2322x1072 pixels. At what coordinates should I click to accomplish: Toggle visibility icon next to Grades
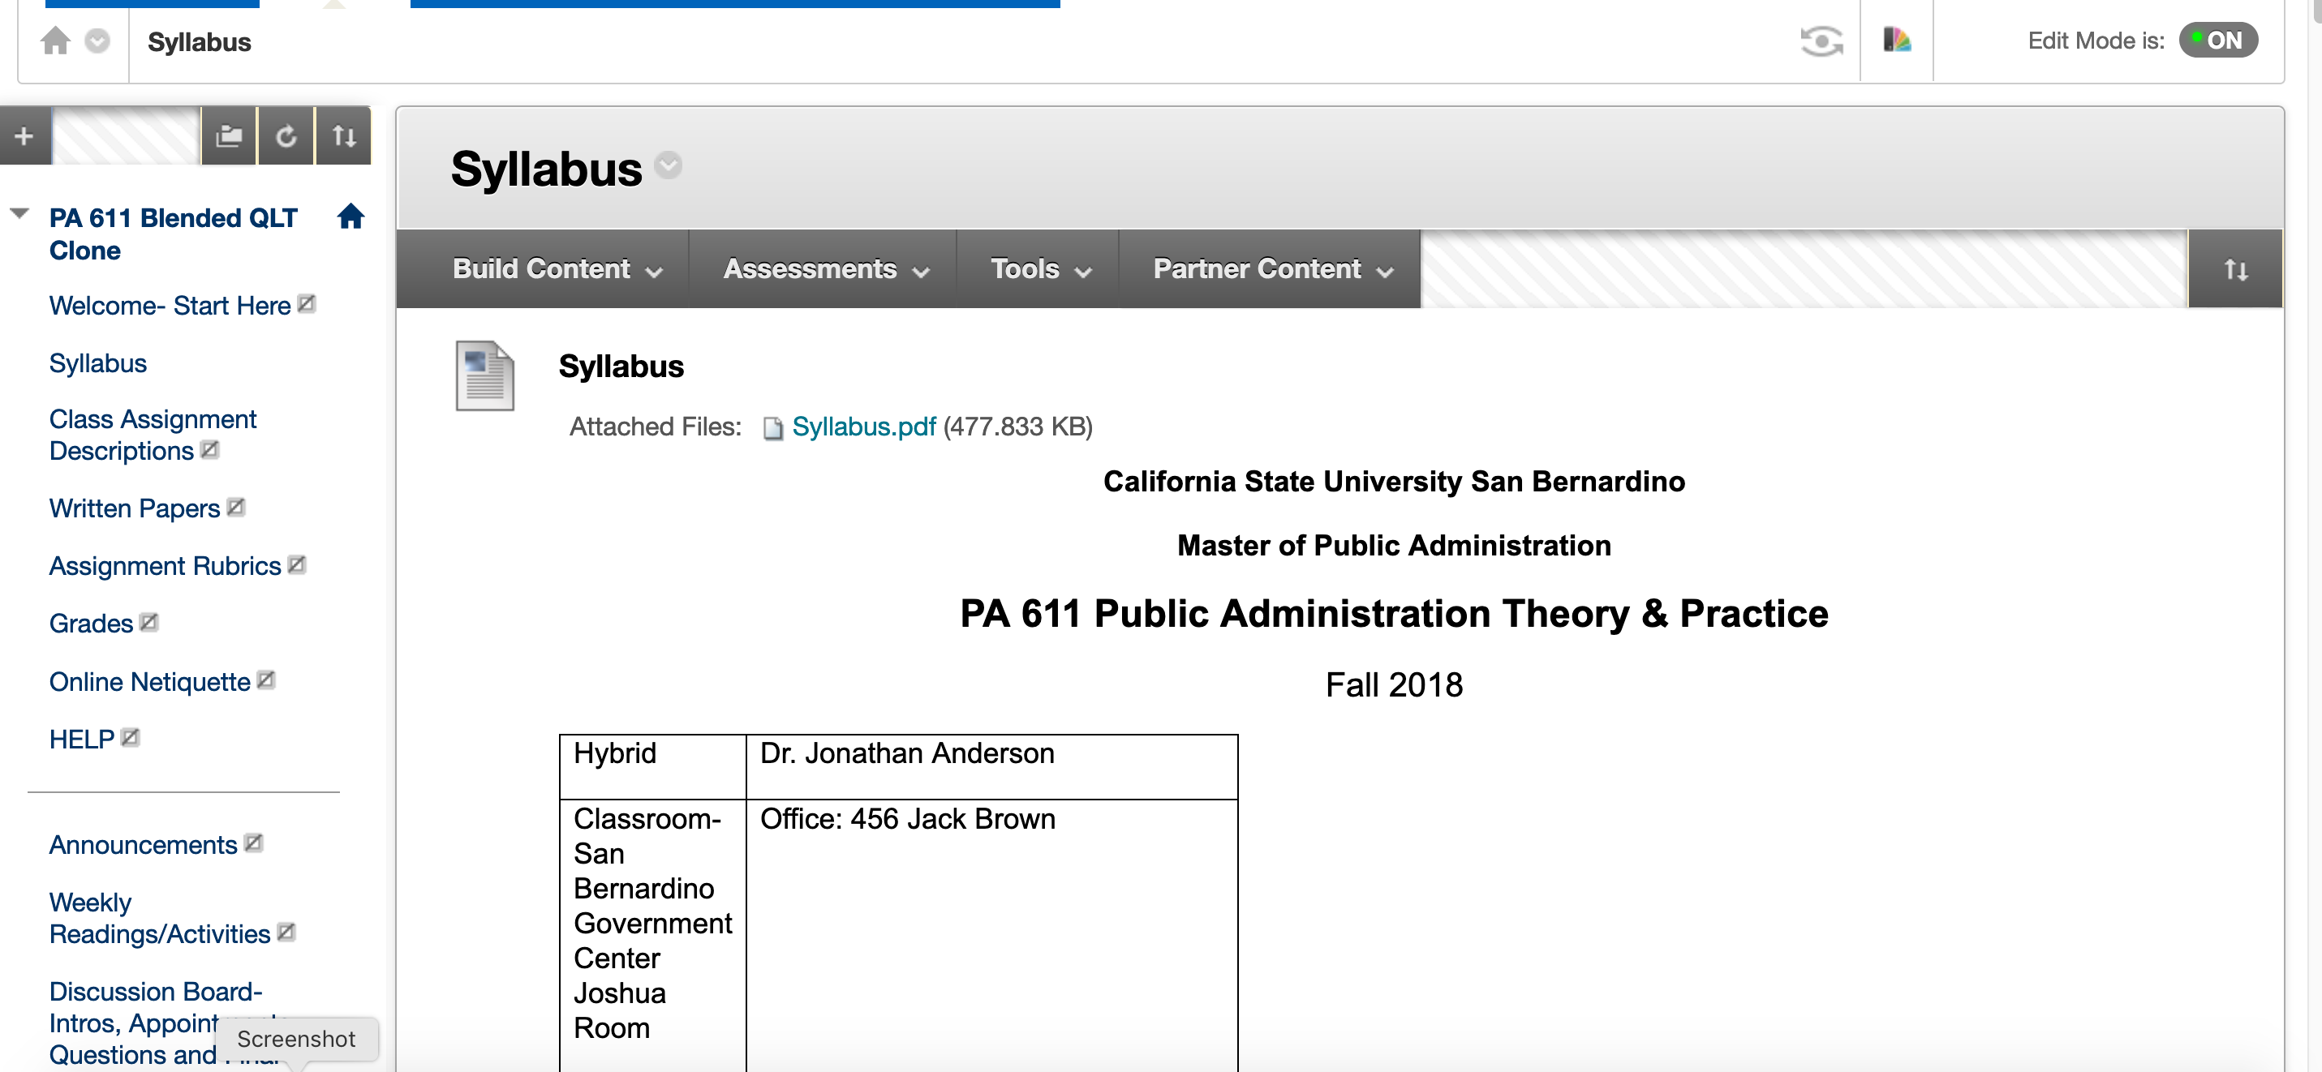pyautogui.click(x=149, y=623)
